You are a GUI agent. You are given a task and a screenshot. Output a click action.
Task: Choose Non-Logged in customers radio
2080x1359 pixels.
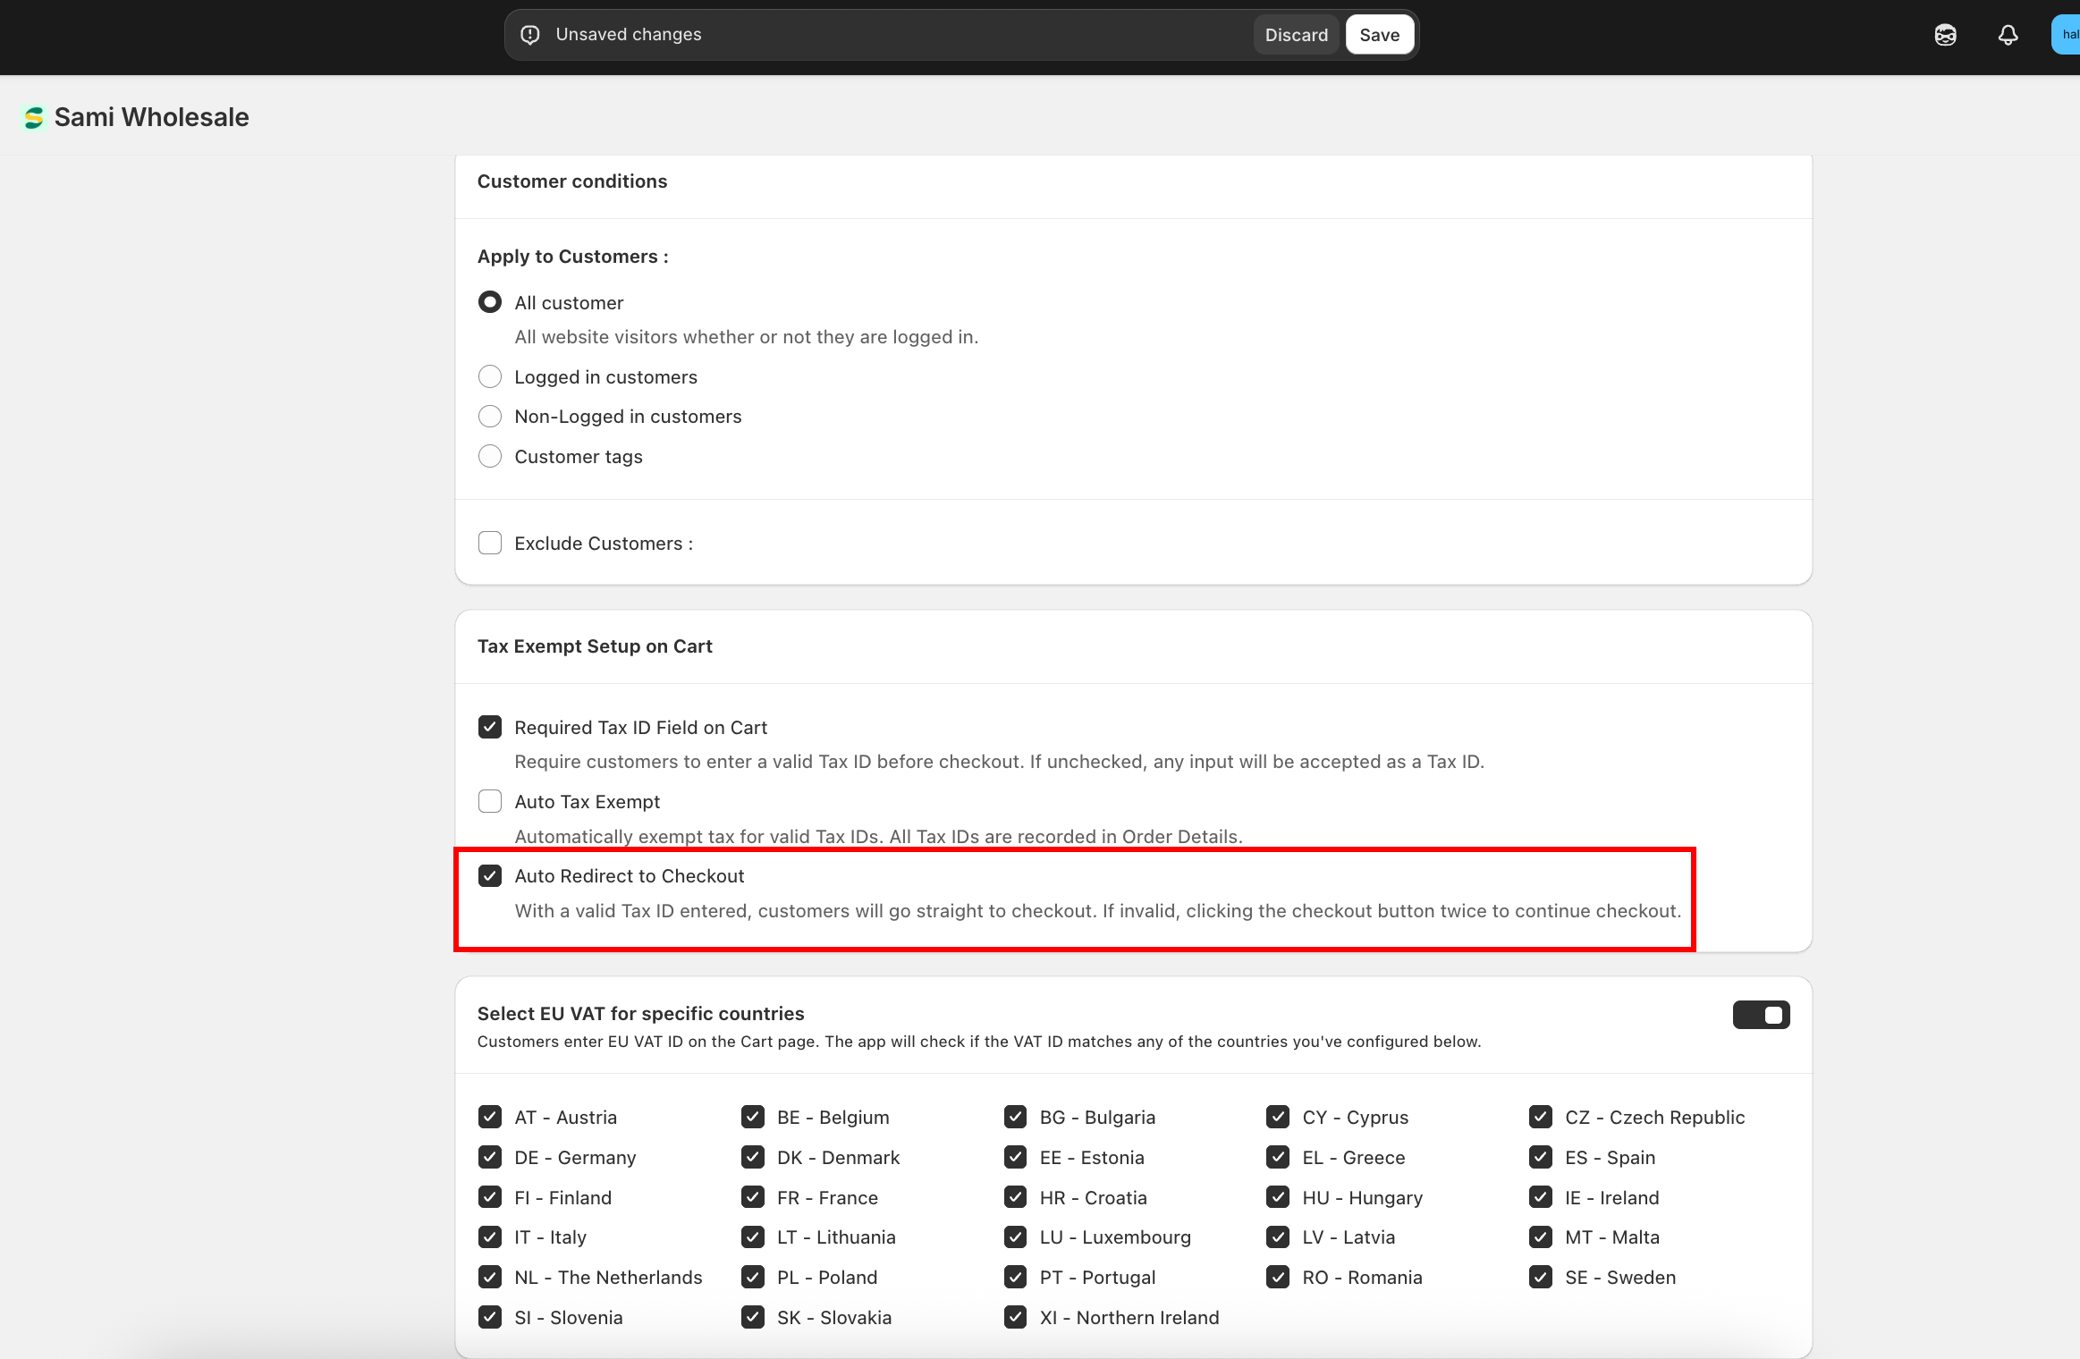pyautogui.click(x=490, y=417)
